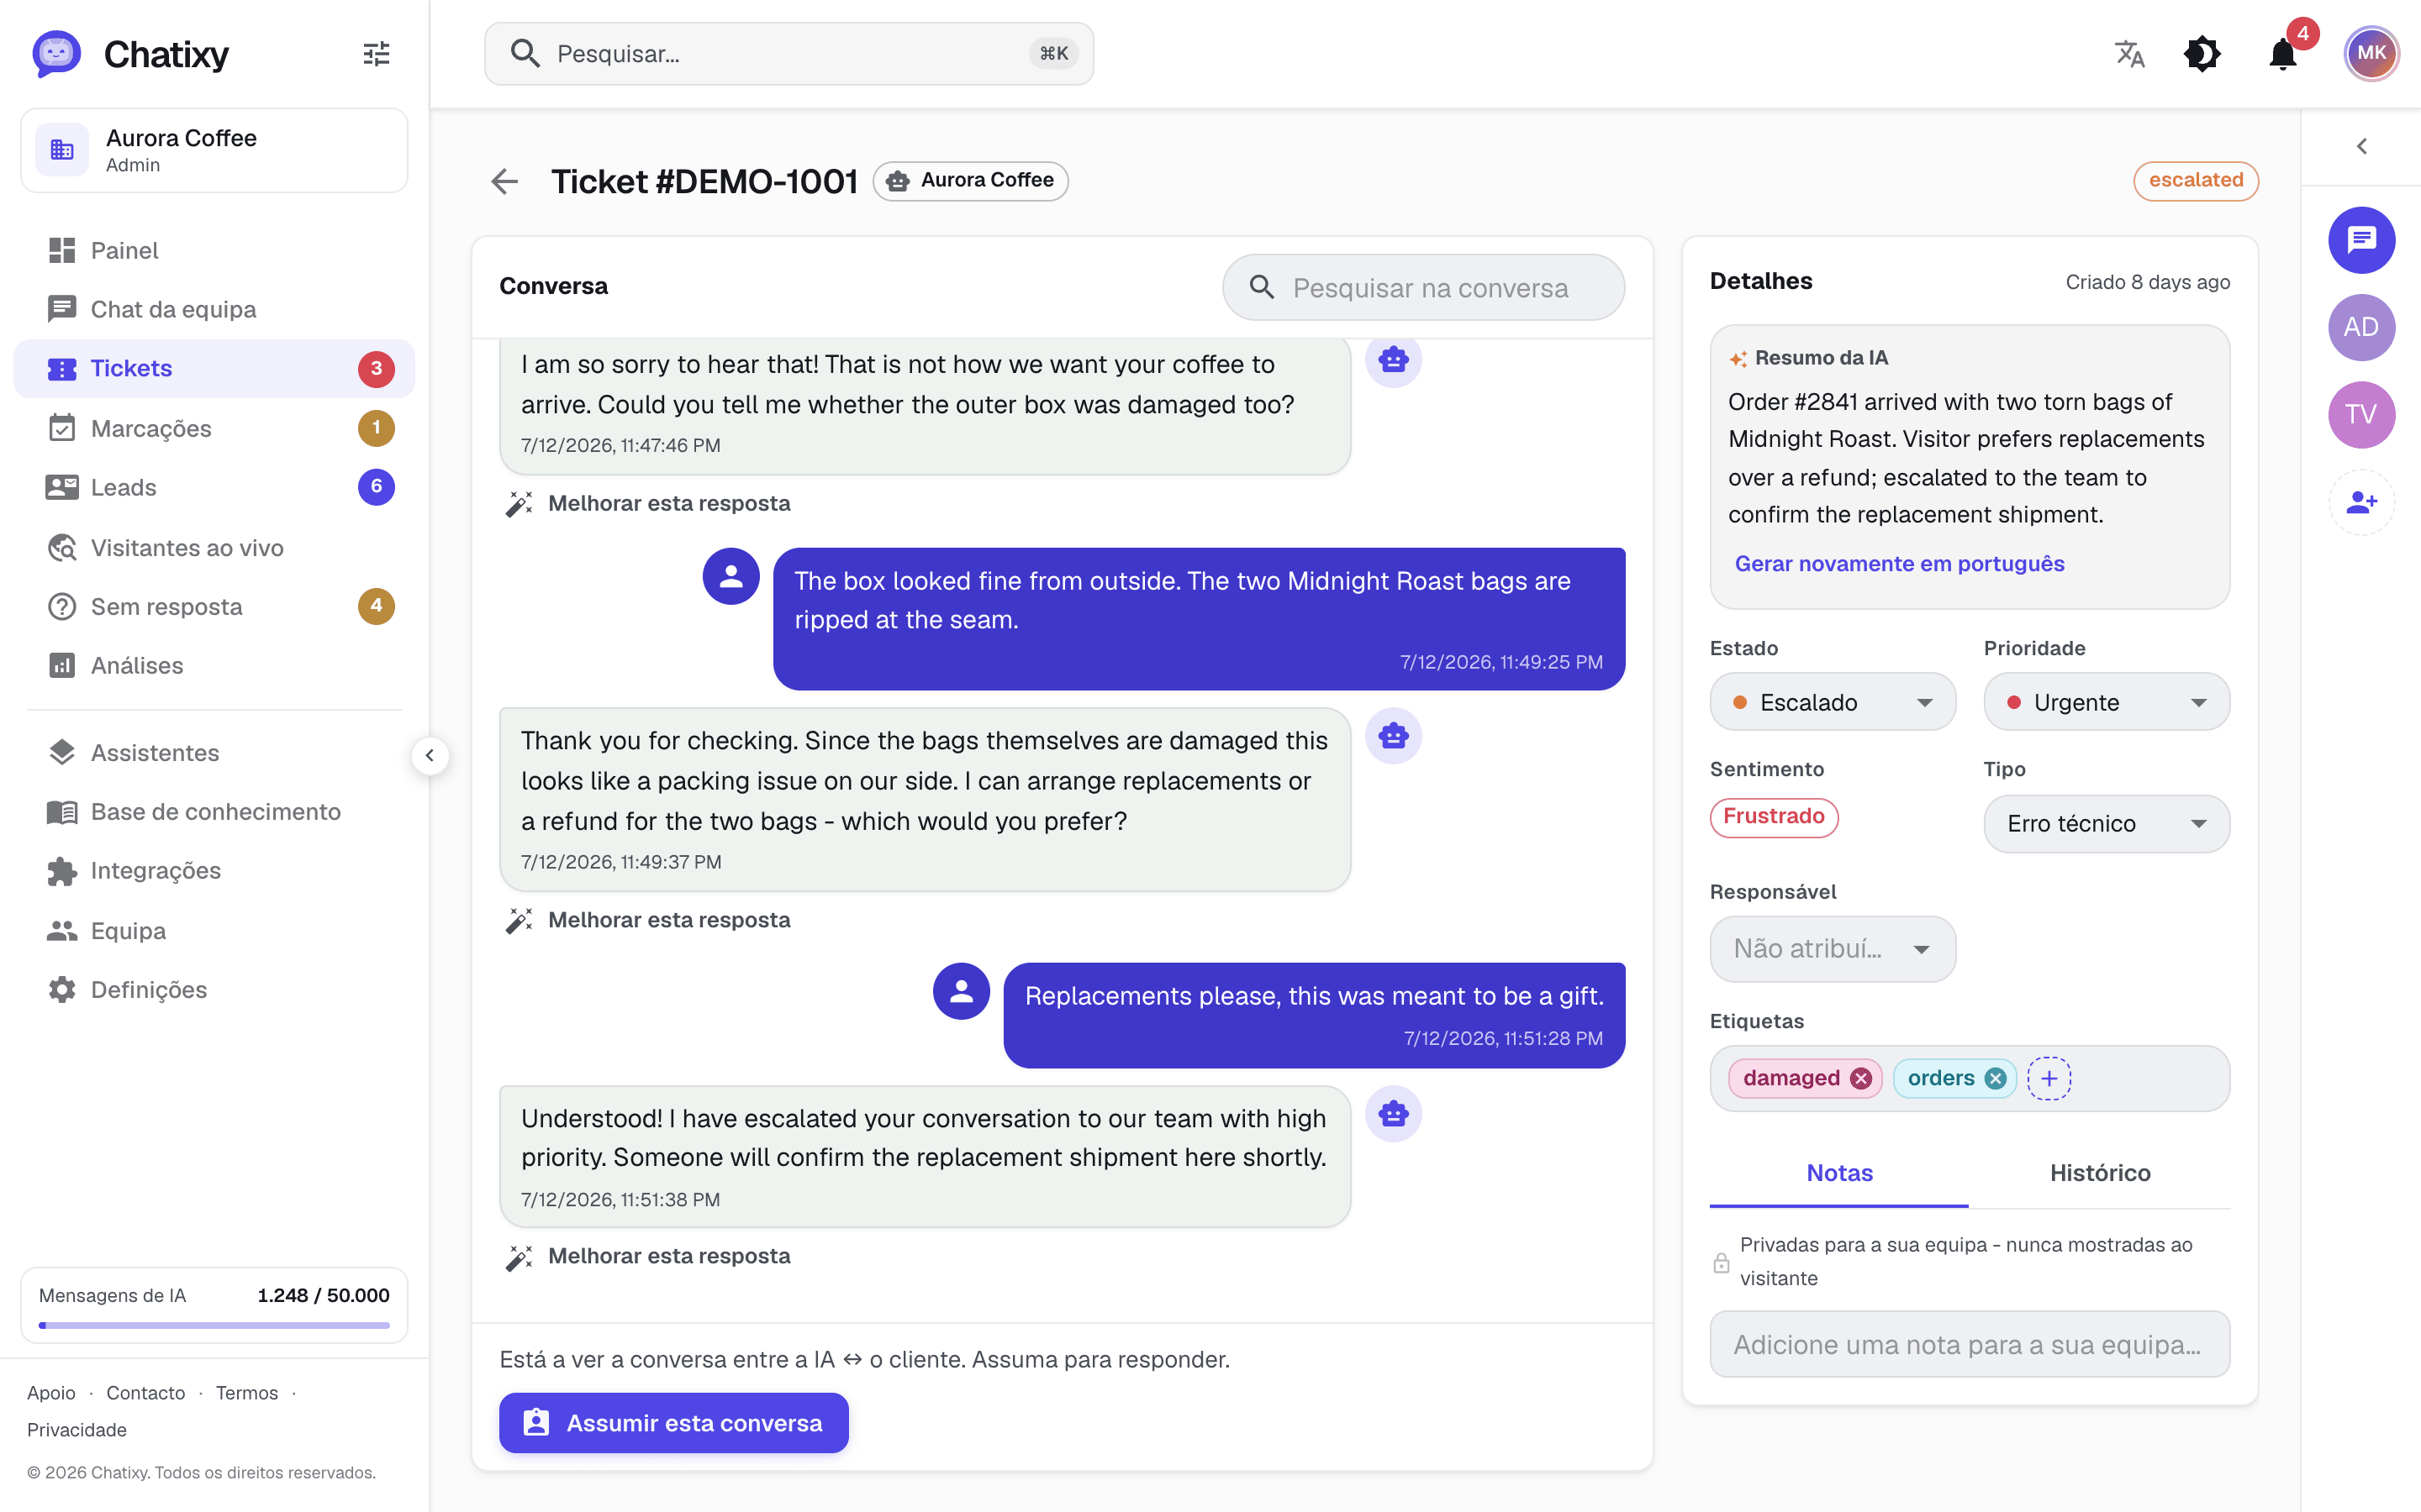The width and height of the screenshot is (2421, 1512).
Task: Open the notifications bell
Action: tap(2284, 54)
